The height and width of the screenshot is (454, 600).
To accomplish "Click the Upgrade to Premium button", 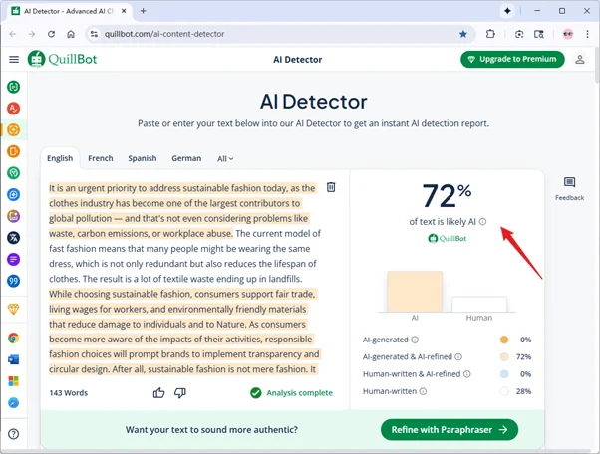I will (x=512, y=60).
